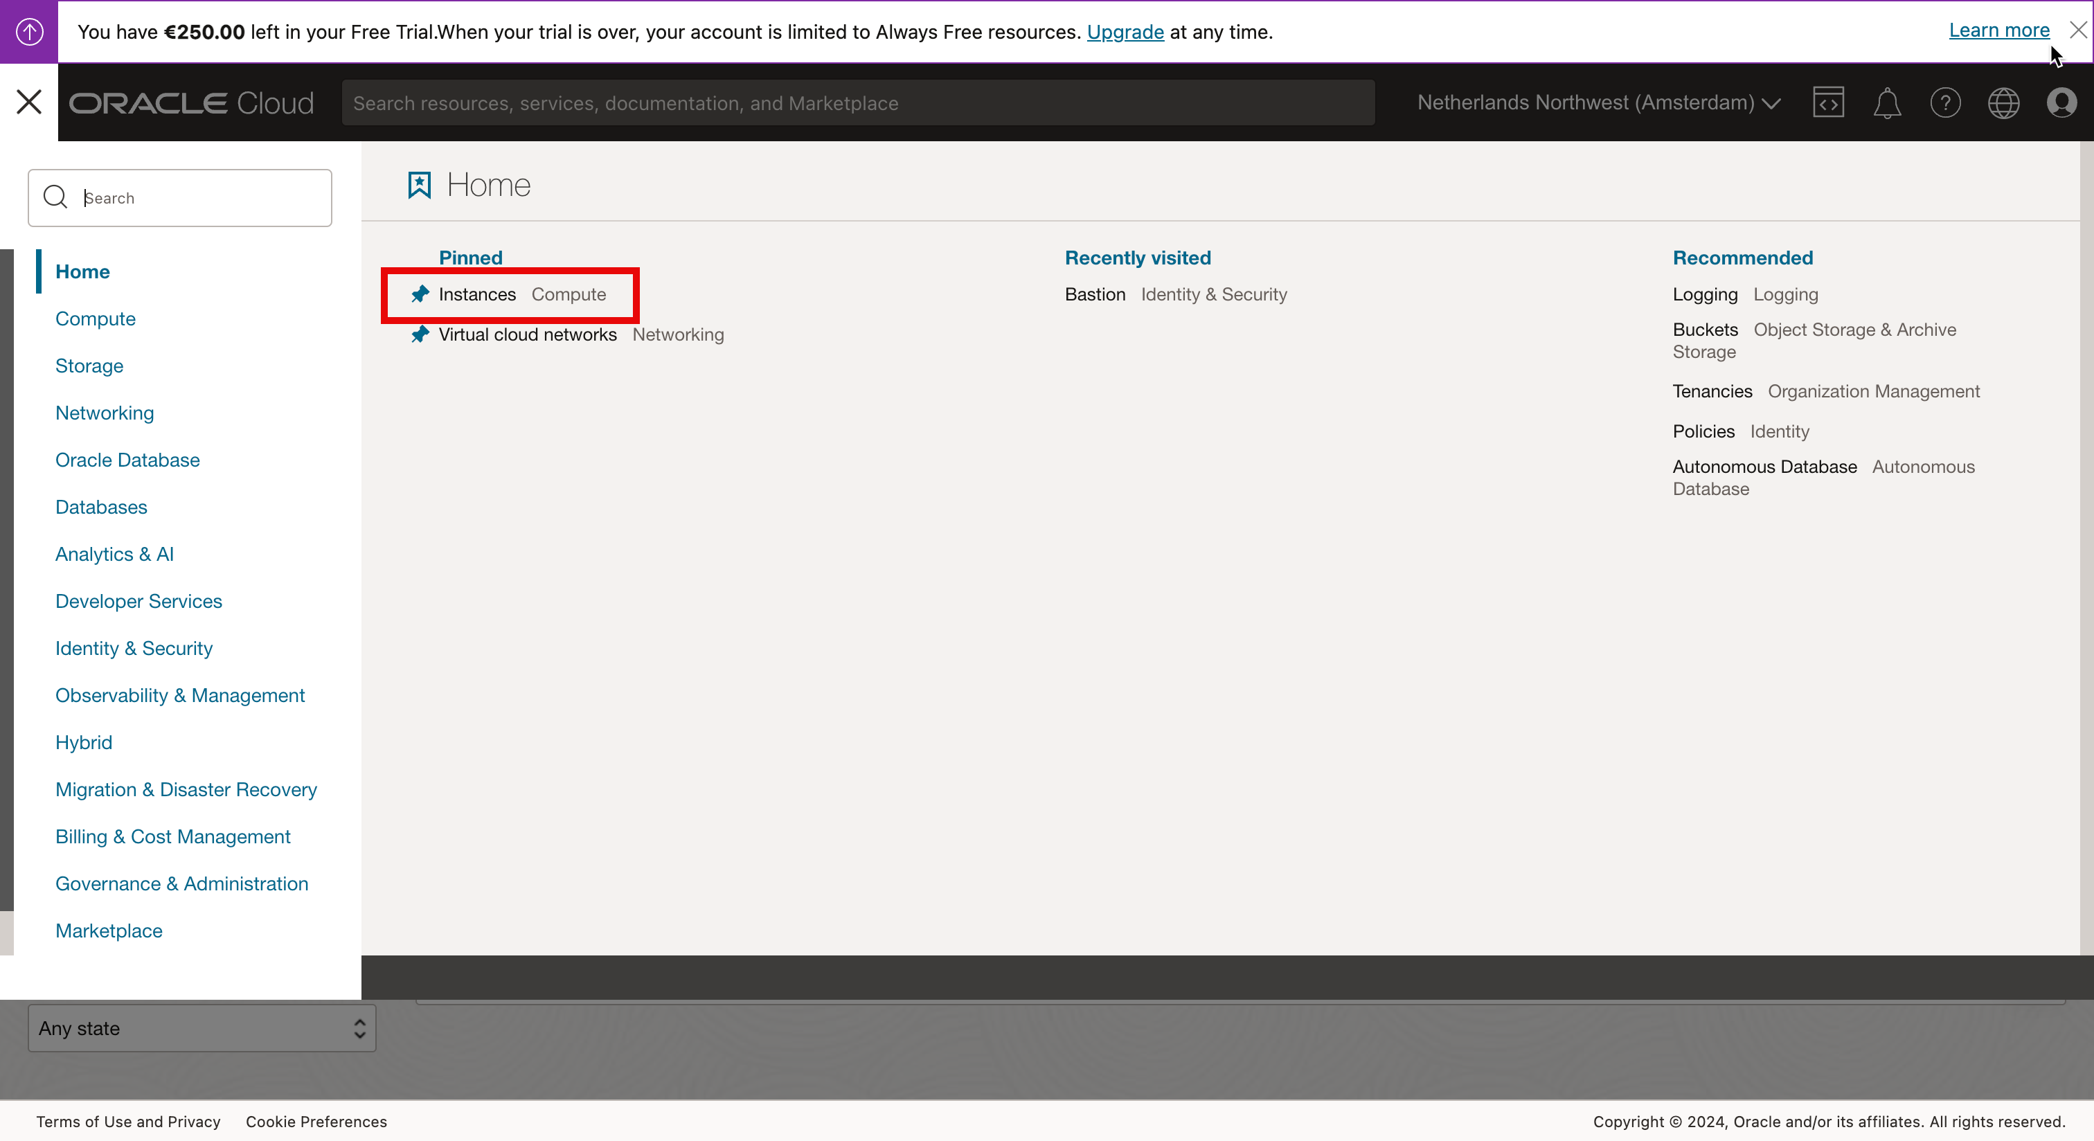Unpin the Instances pin icon
This screenshot has width=2094, height=1141.
pos(420,294)
